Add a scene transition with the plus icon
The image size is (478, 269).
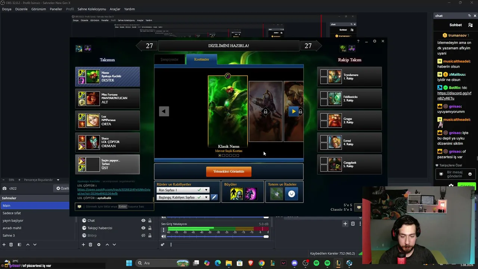click(345, 224)
